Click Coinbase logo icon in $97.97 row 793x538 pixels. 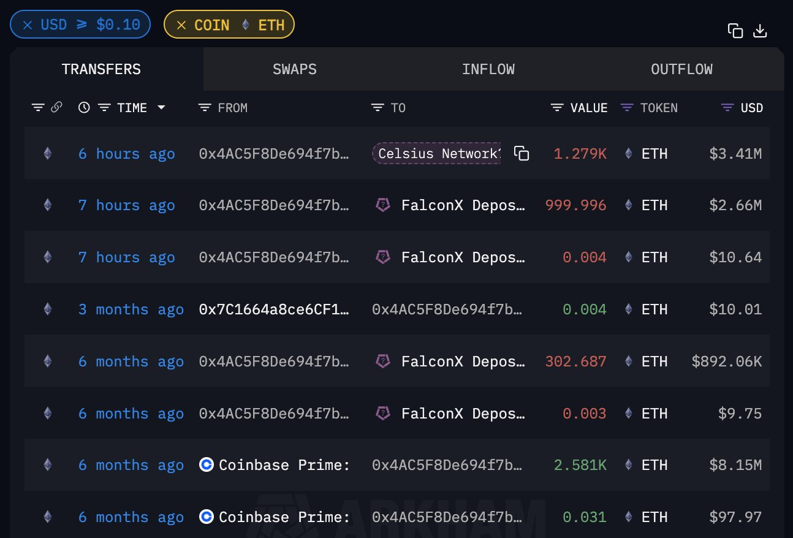[x=207, y=517]
